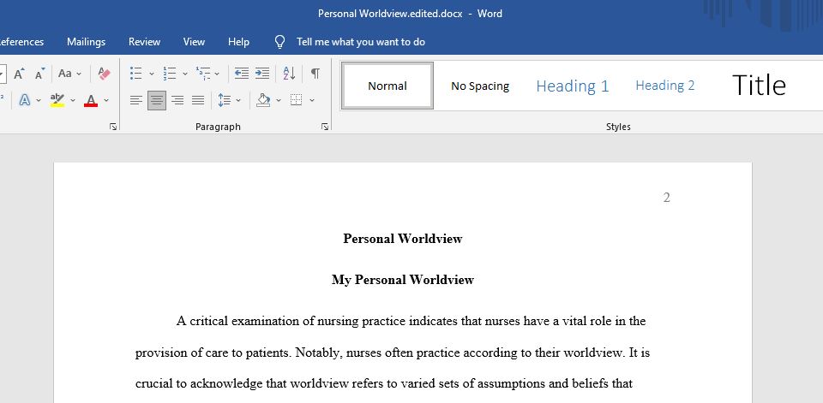Expand the Change Case dropdown

coord(79,74)
